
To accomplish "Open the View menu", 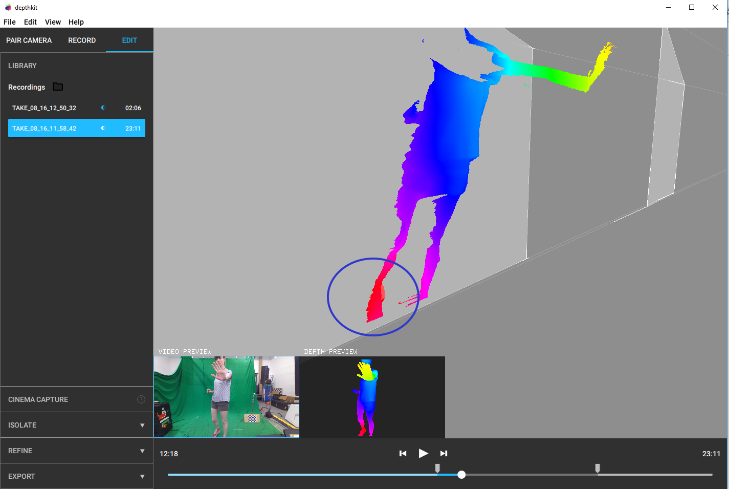I will [53, 22].
